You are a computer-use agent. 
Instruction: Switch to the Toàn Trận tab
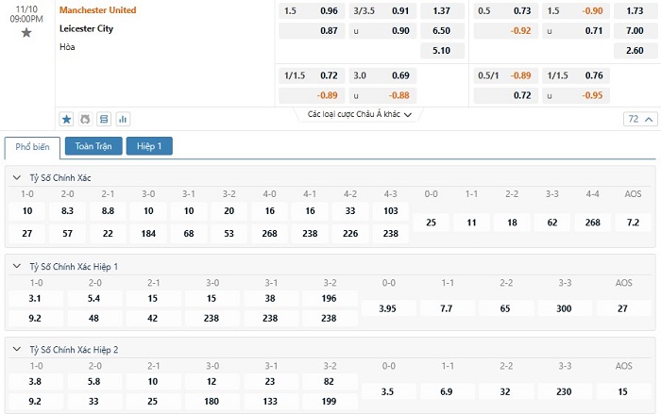point(93,146)
